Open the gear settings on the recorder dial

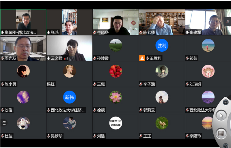point(226,146)
